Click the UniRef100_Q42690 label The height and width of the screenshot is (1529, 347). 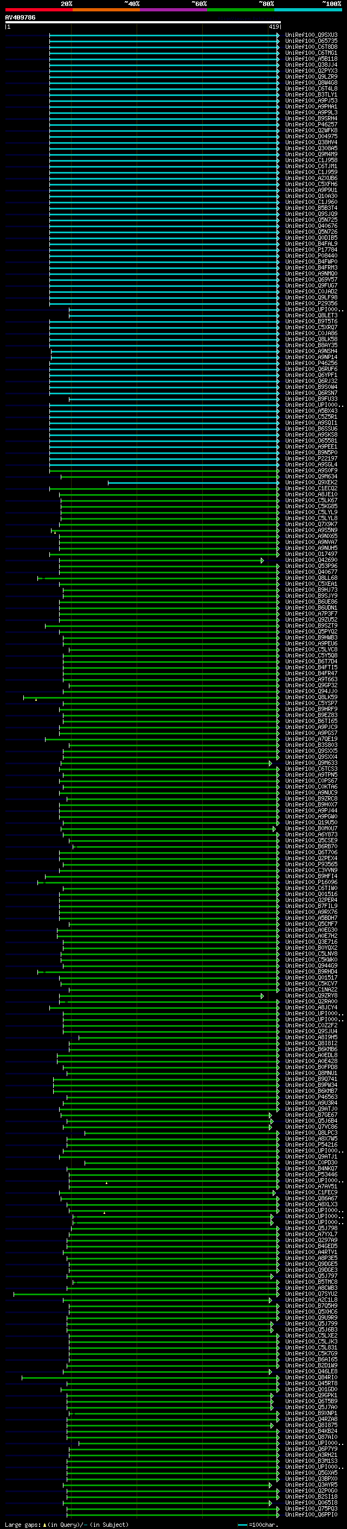[311, 560]
